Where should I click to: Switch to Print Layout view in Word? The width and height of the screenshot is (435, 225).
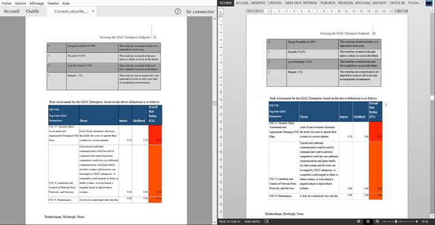tap(368, 221)
